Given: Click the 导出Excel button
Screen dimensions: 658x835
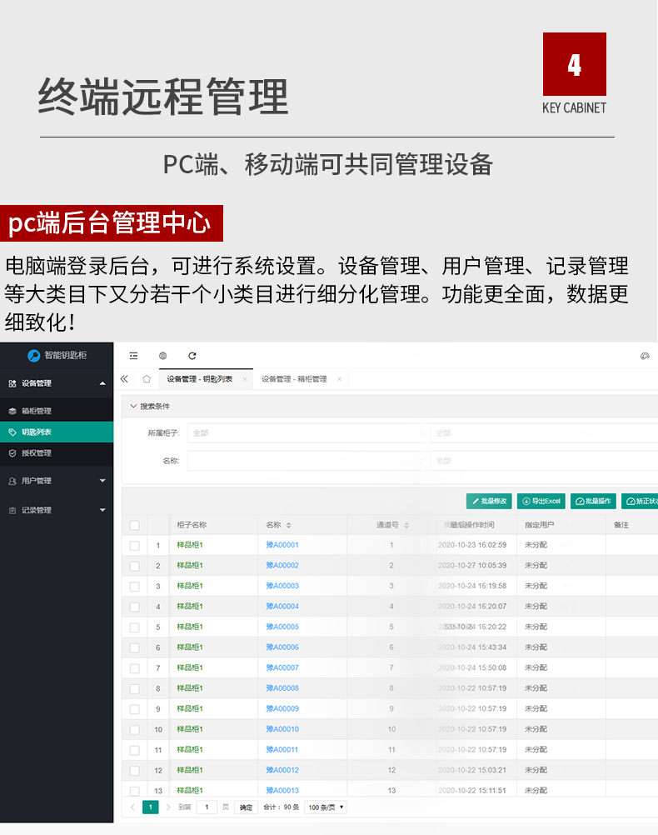Looking at the screenshot, I should click(541, 502).
